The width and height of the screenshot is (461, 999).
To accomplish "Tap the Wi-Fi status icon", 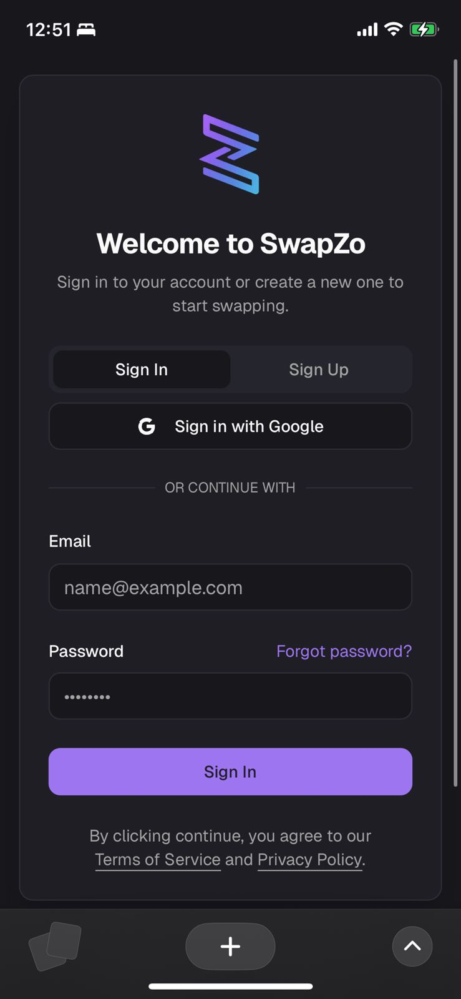I will coord(393,29).
